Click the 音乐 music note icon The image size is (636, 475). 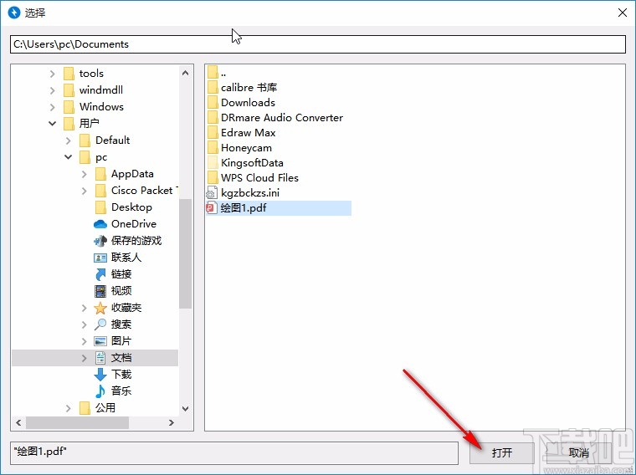click(x=100, y=391)
